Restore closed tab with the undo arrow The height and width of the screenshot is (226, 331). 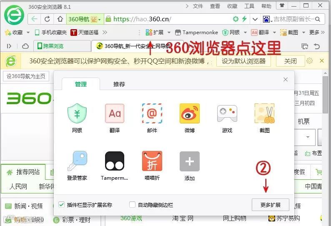[317, 46]
